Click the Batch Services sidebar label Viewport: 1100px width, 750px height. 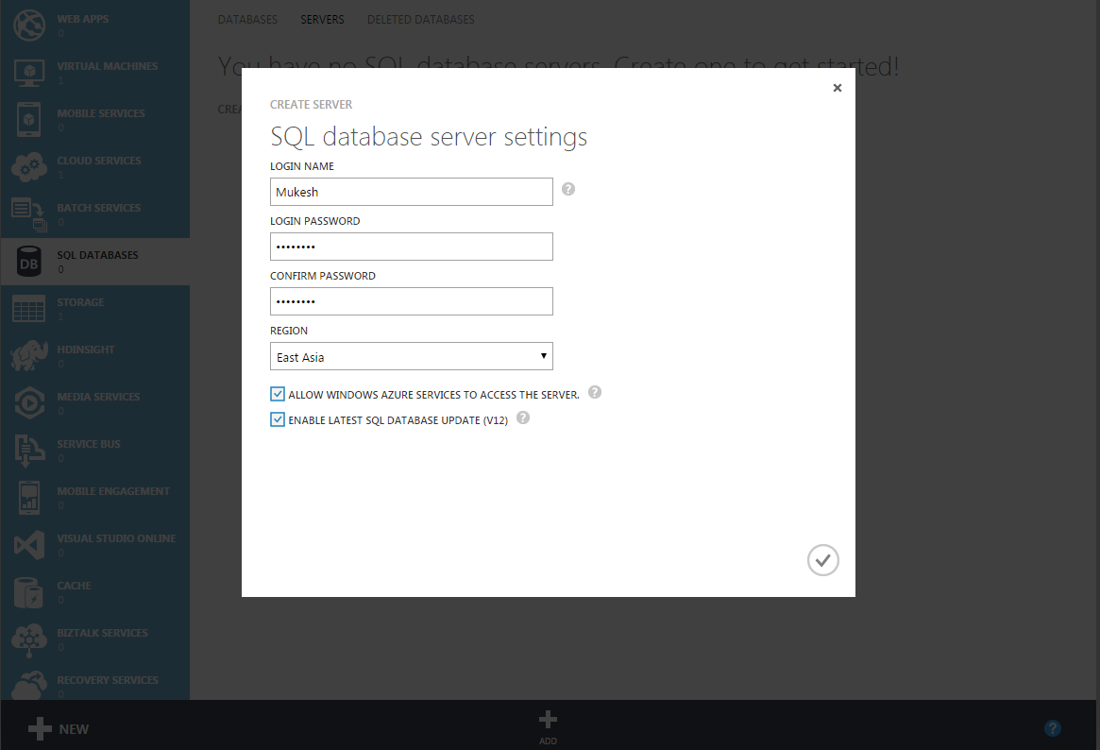[x=99, y=208]
